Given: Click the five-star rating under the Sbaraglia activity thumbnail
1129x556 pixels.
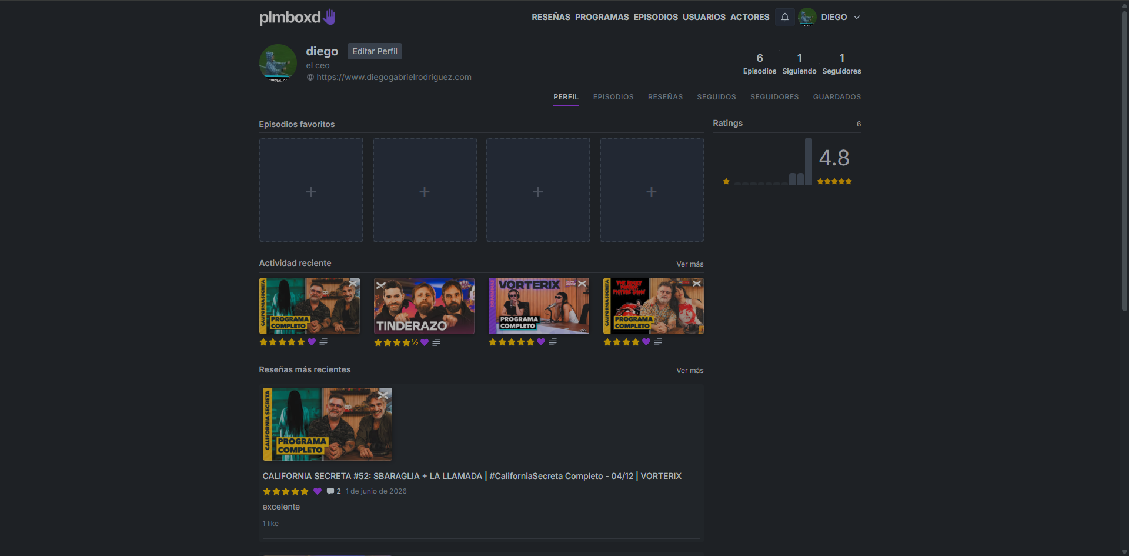Looking at the screenshot, I should [282, 342].
